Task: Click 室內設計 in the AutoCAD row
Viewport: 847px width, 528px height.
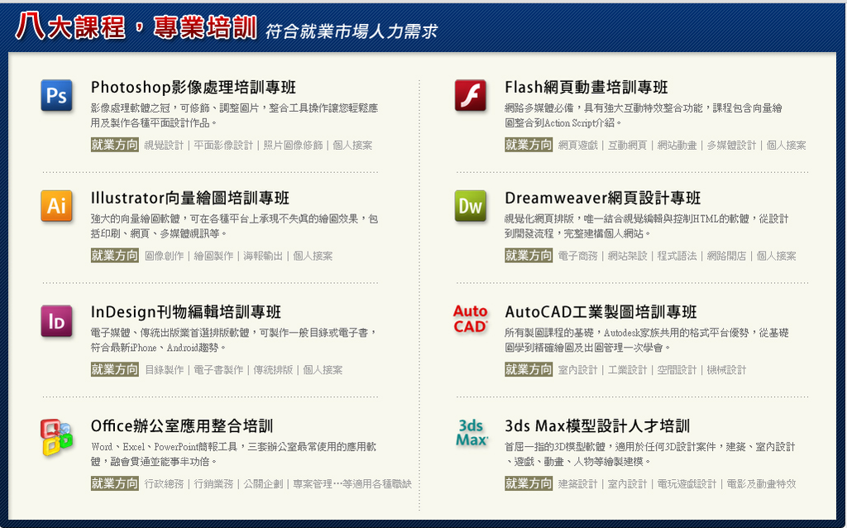Action: 578,370
